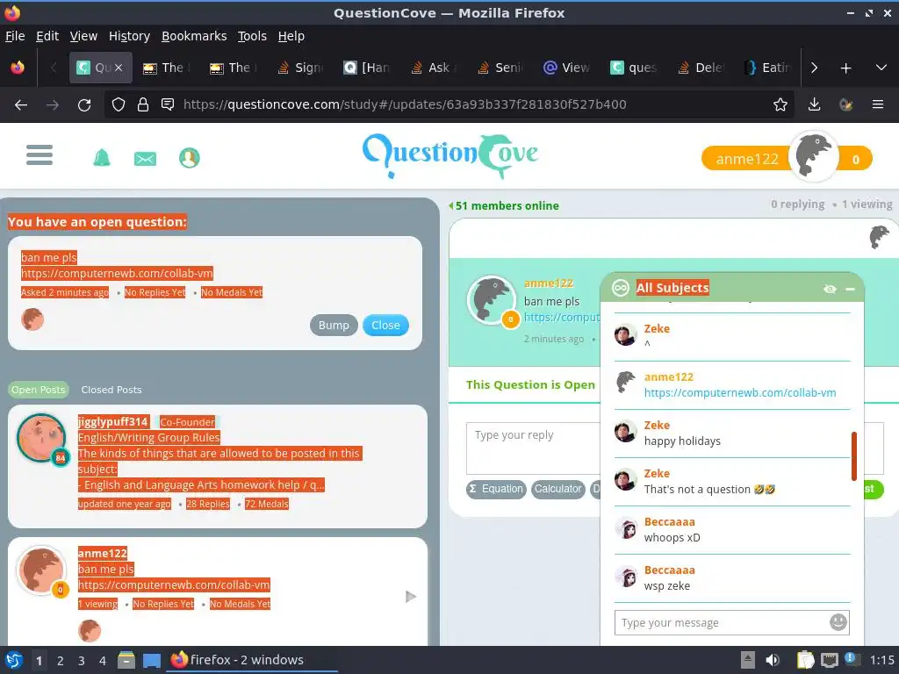Expand the 51 members online list
The image size is (899, 674).
(503, 205)
